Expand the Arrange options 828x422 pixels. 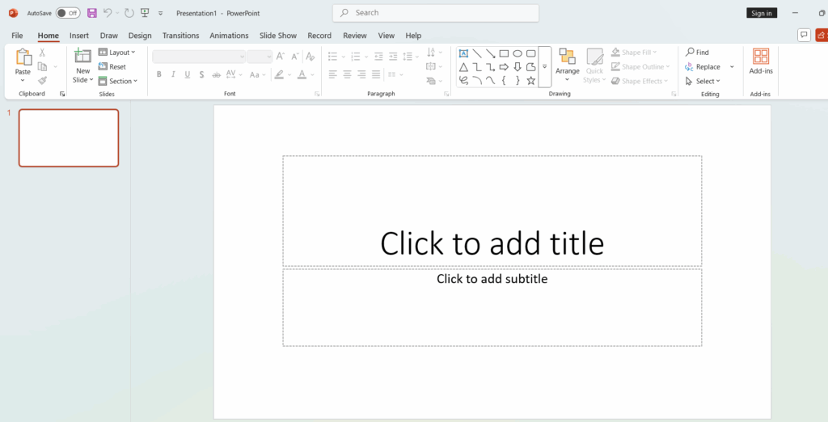click(x=567, y=65)
